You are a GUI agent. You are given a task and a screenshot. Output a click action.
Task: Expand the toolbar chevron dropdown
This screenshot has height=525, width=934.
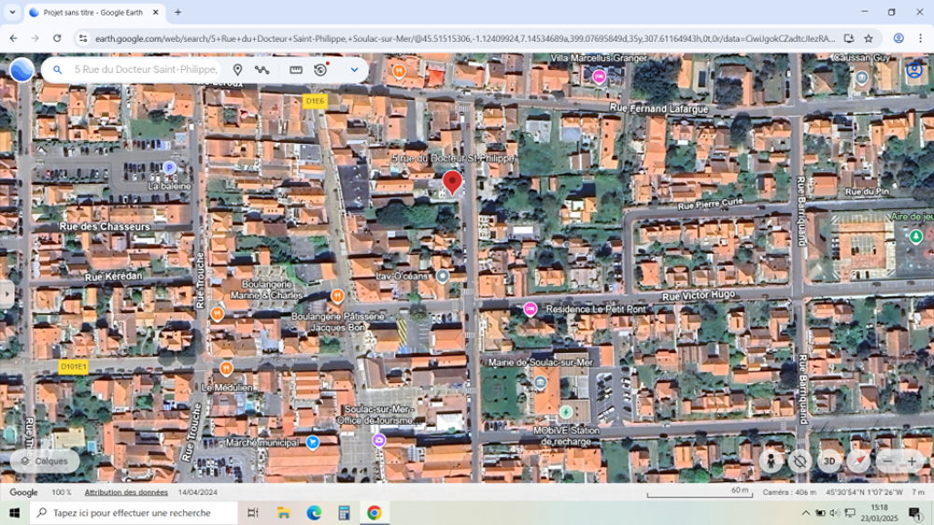click(x=354, y=70)
